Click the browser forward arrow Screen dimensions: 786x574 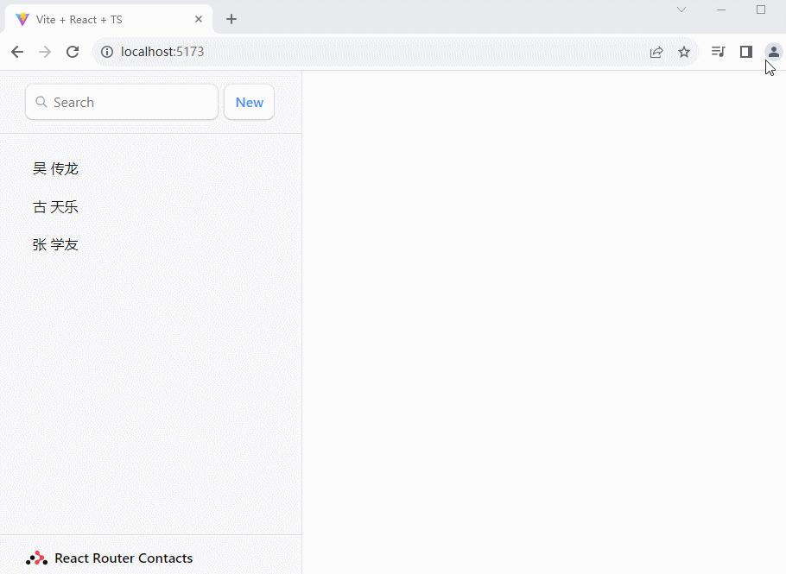45,52
